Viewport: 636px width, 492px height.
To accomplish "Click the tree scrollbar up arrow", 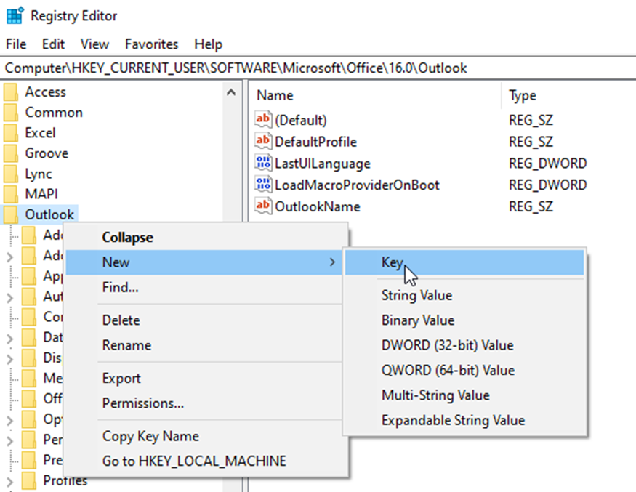I will (231, 92).
